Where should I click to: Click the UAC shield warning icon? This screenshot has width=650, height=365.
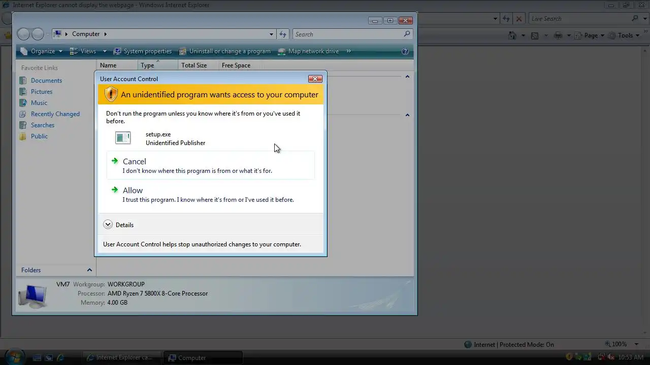[111, 94]
